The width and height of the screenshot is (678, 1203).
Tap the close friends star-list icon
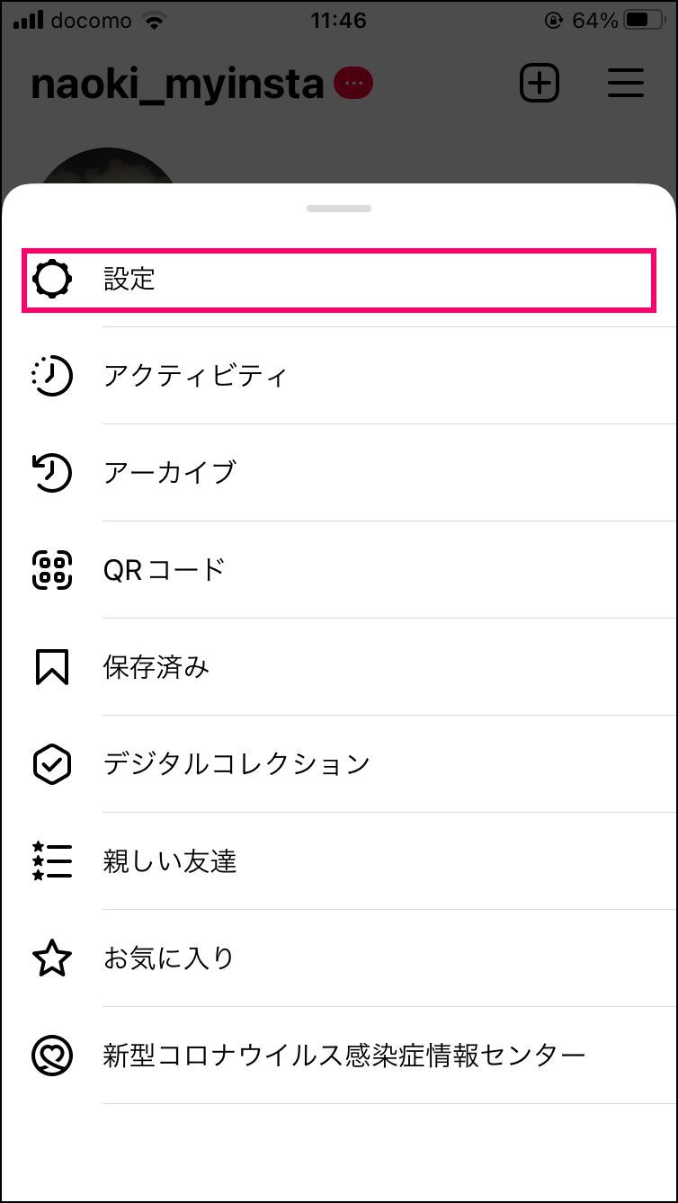coord(52,861)
